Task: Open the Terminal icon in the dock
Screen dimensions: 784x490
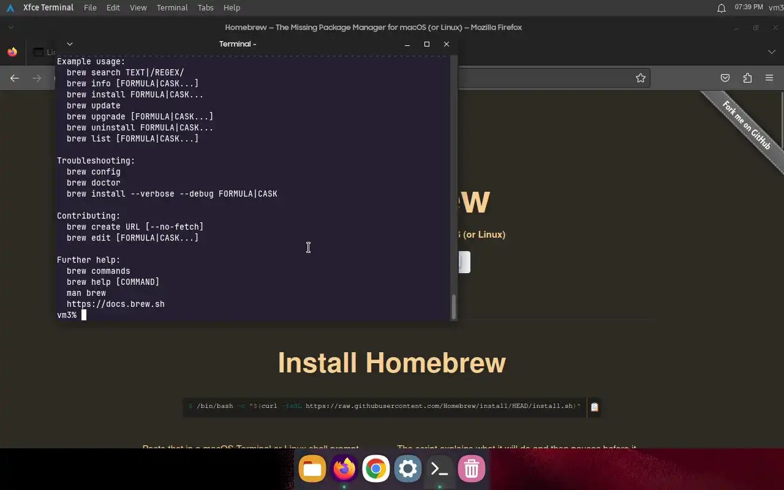Action: click(440, 469)
